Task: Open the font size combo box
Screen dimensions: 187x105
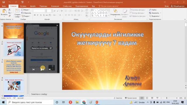Action: pos(50,11)
